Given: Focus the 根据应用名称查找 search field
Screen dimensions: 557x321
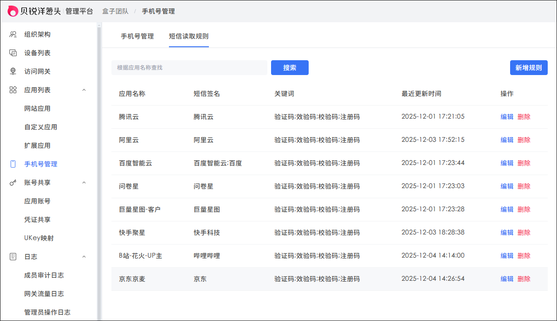Looking at the screenshot, I should (x=189, y=68).
